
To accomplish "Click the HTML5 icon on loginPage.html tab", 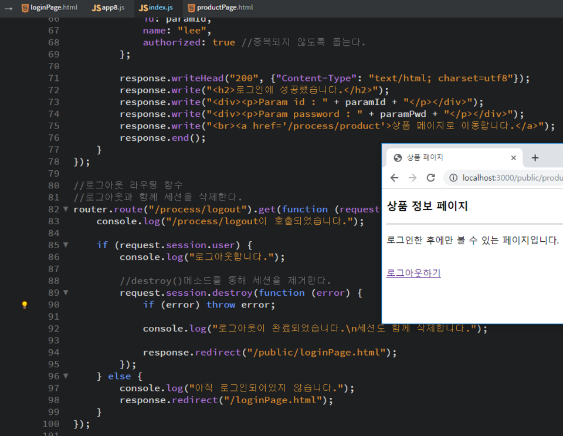I will (x=25, y=8).
